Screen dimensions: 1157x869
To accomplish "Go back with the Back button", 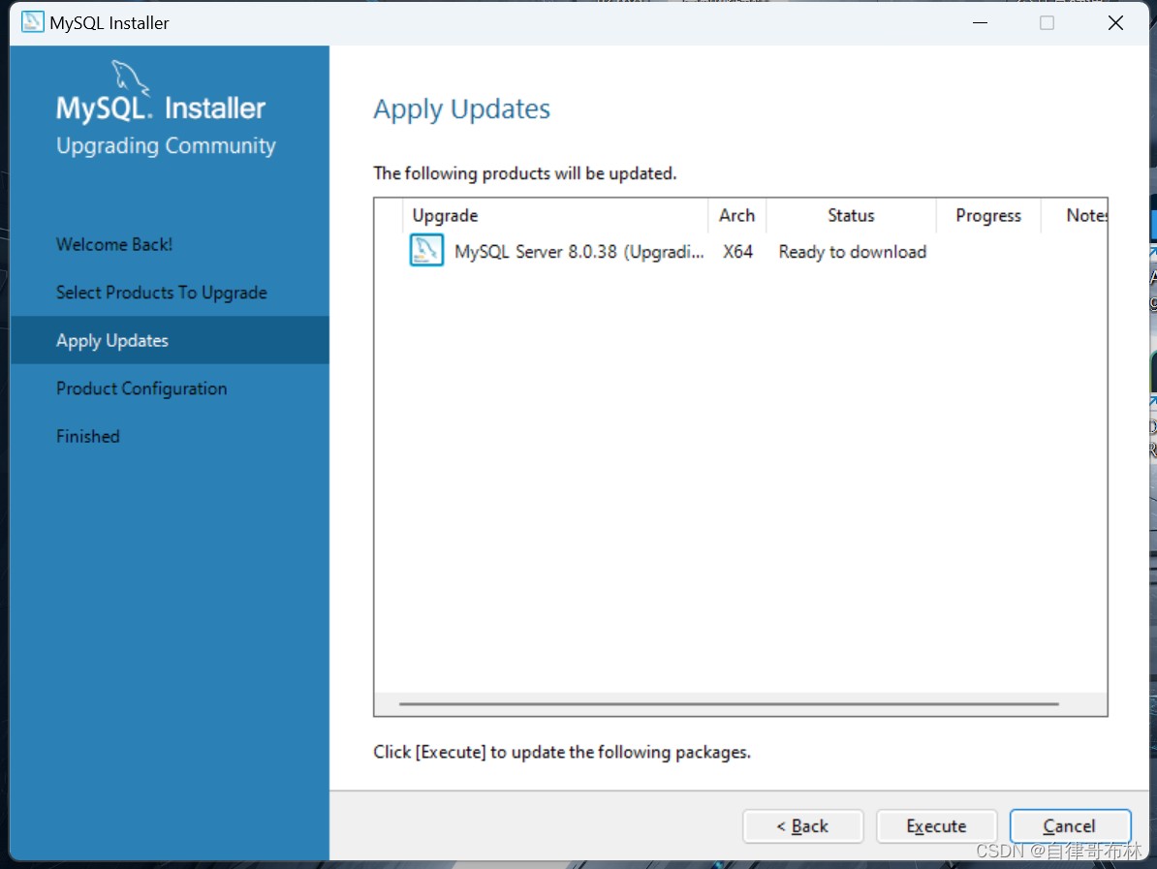I will 802,826.
